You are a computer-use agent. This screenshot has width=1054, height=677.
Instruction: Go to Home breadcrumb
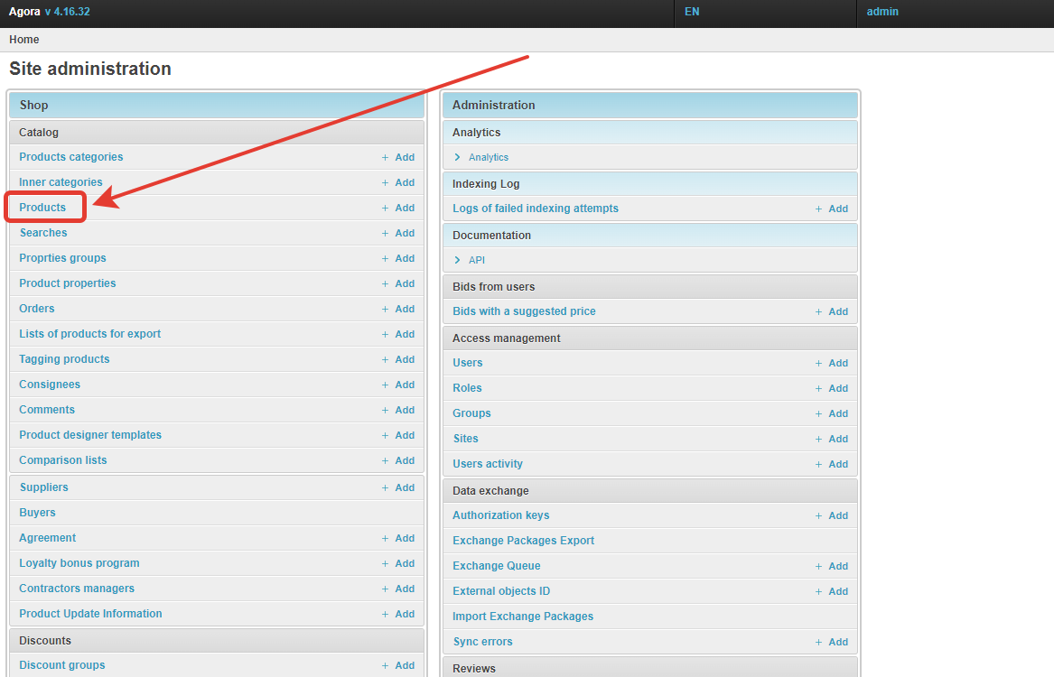pos(24,40)
